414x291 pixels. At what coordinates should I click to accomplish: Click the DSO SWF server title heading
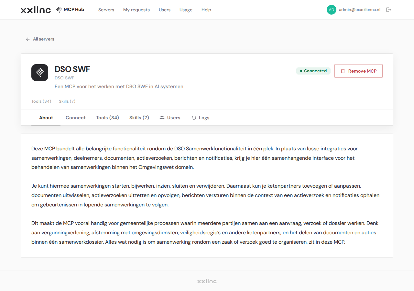tap(72, 69)
